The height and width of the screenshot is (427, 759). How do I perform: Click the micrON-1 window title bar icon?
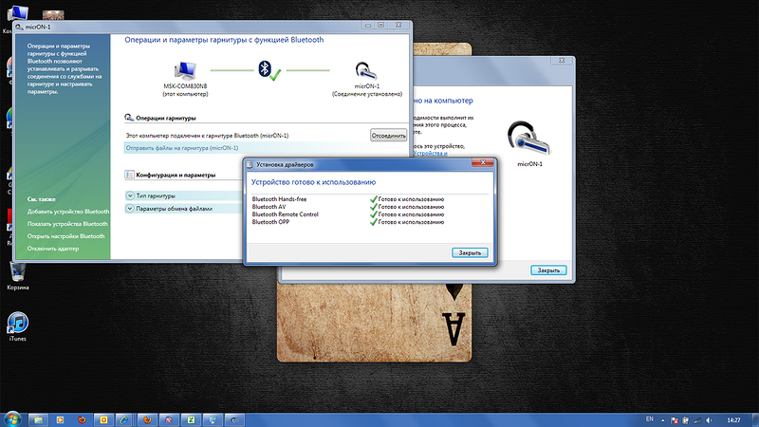click(19, 28)
